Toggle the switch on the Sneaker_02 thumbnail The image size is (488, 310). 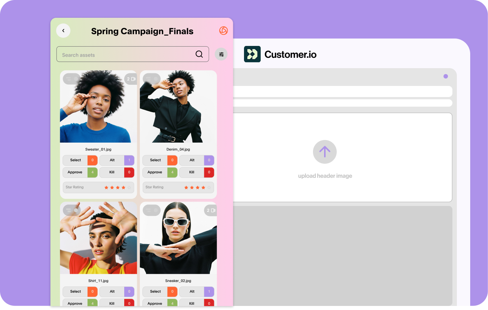(x=152, y=210)
